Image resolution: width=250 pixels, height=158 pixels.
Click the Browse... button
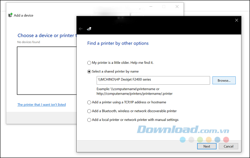click(224, 80)
